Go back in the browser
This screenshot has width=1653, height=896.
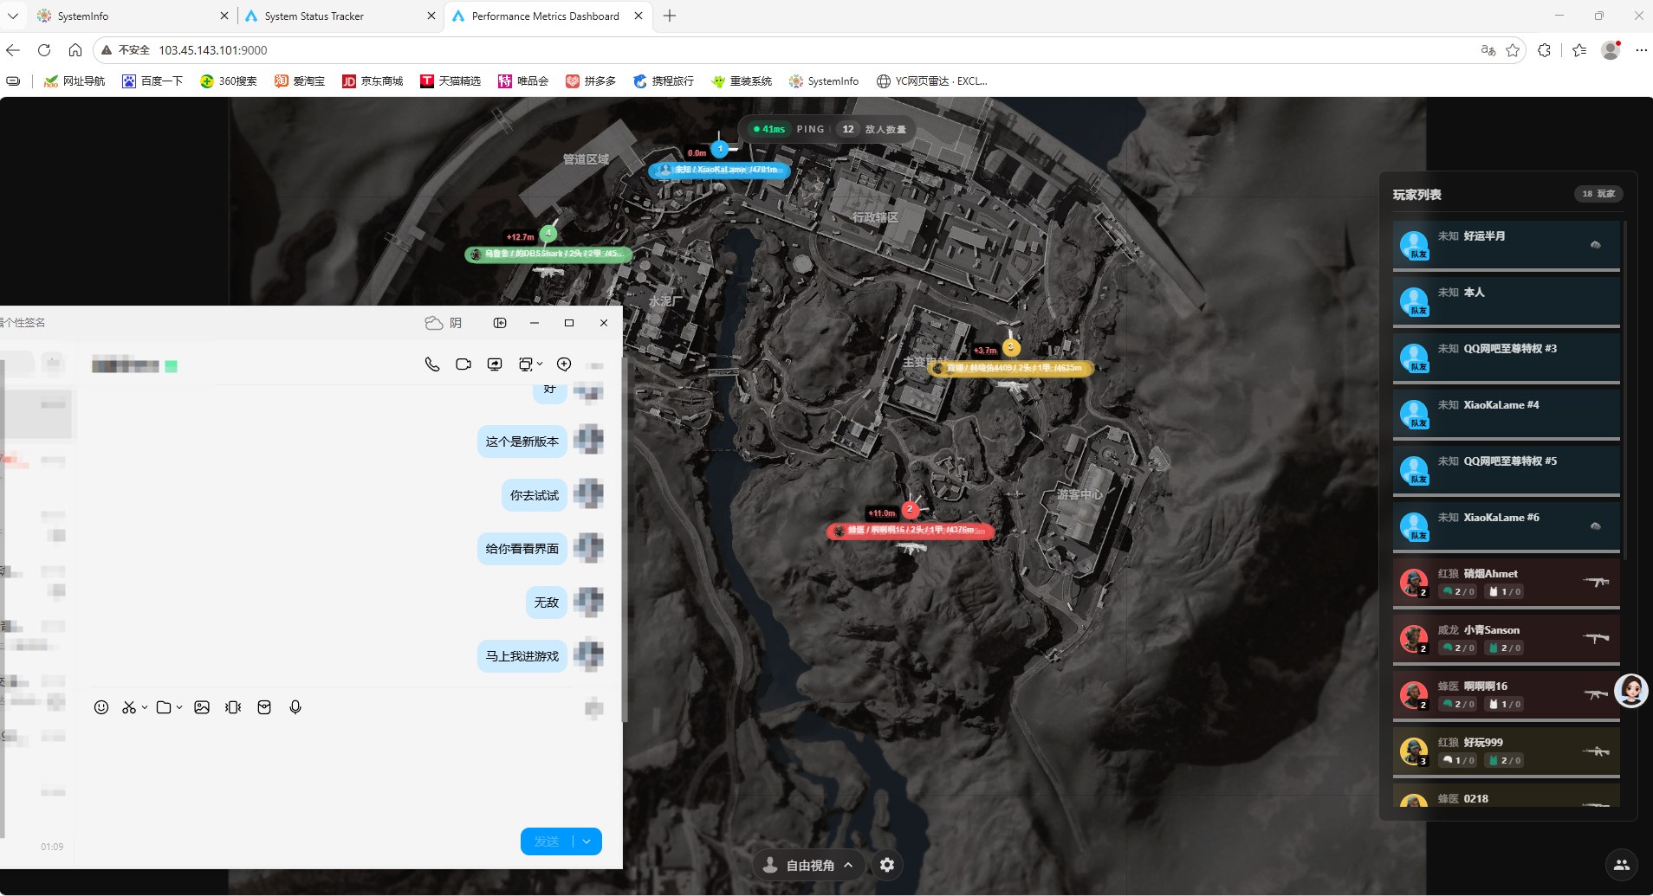pyautogui.click(x=13, y=50)
